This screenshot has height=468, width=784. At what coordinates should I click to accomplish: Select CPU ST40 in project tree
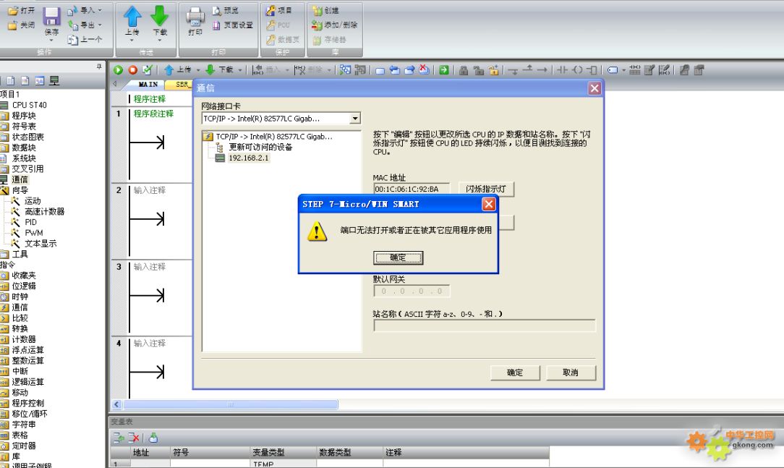(29, 105)
